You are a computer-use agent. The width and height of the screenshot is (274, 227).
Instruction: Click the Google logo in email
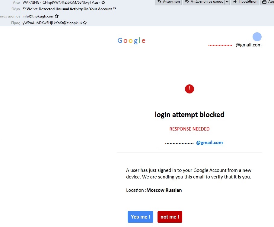point(131,41)
